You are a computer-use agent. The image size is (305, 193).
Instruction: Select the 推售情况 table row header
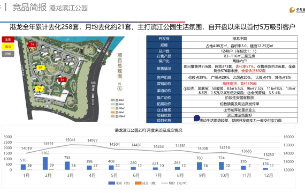(164, 69)
